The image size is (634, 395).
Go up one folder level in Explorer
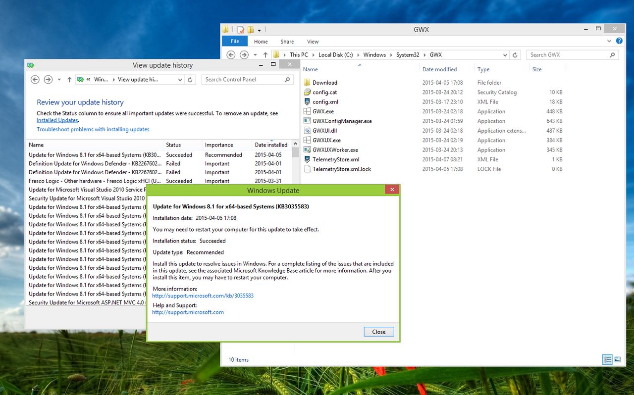pyautogui.click(x=265, y=55)
